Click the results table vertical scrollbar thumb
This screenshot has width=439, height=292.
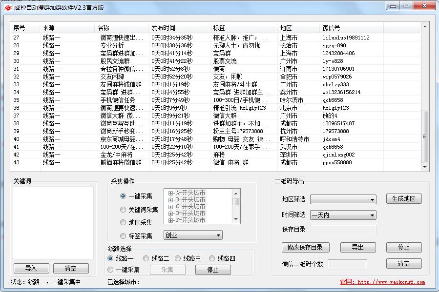(x=424, y=136)
